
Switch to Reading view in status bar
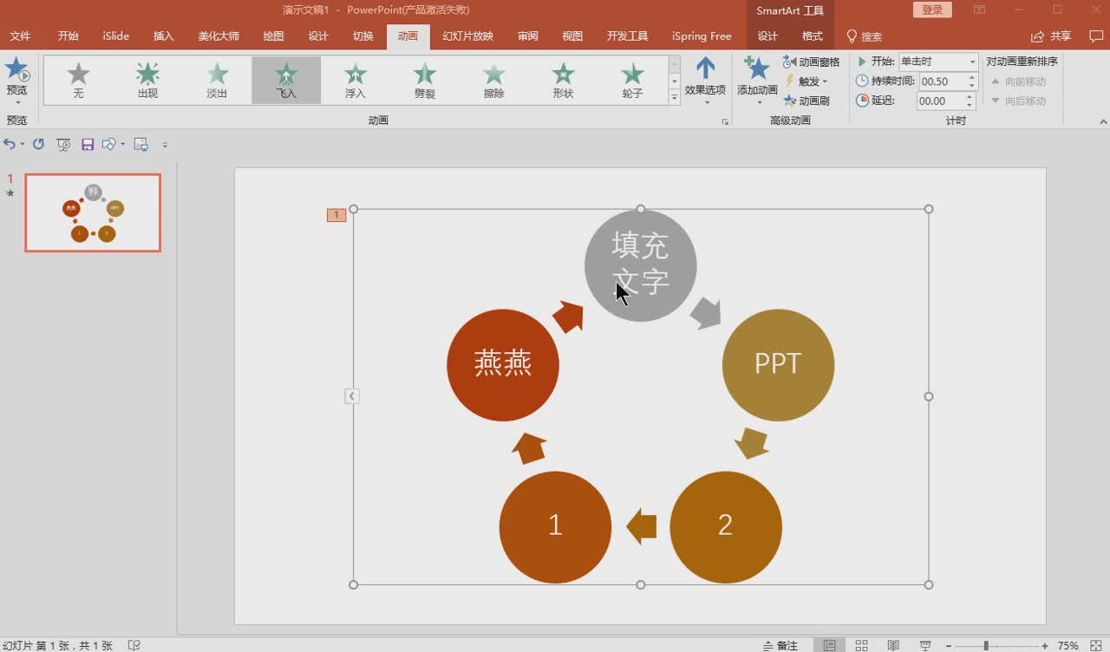[x=893, y=645]
